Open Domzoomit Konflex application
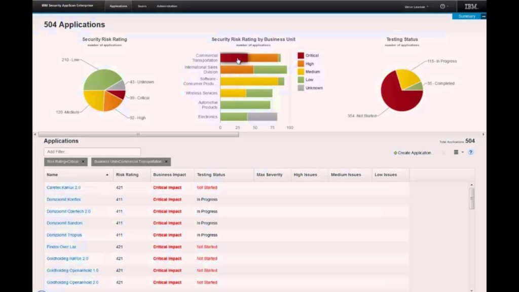This screenshot has height=292, width=519. click(x=63, y=199)
